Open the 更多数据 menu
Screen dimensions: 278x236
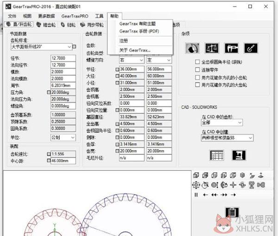pyautogui.click(x=46, y=16)
